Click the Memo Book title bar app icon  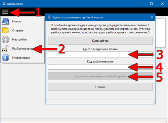click(4, 4)
